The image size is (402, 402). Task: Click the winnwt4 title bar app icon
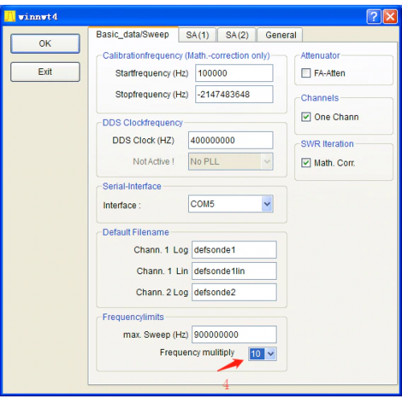point(10,16)
